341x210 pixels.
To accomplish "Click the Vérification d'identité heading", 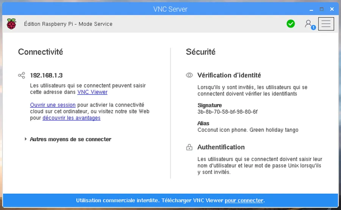I will (229, 75).
